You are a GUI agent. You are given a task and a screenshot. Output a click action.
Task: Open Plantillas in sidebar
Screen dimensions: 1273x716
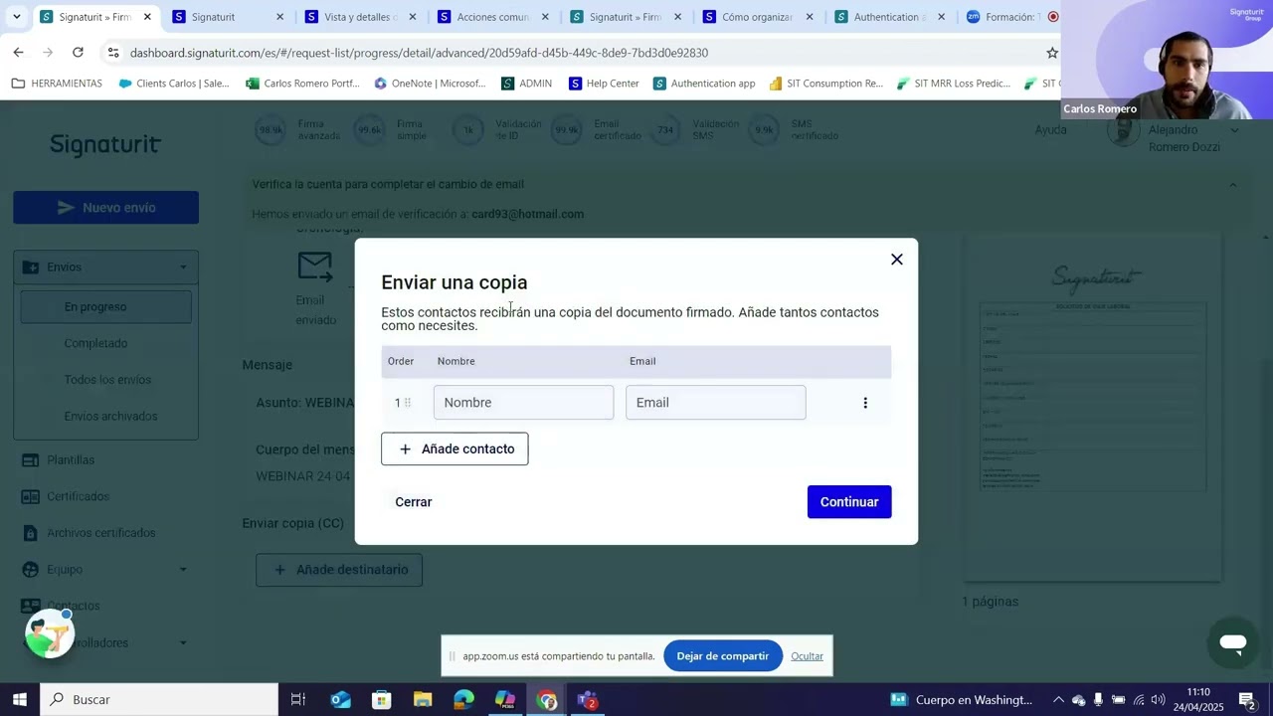click(71, 460)
